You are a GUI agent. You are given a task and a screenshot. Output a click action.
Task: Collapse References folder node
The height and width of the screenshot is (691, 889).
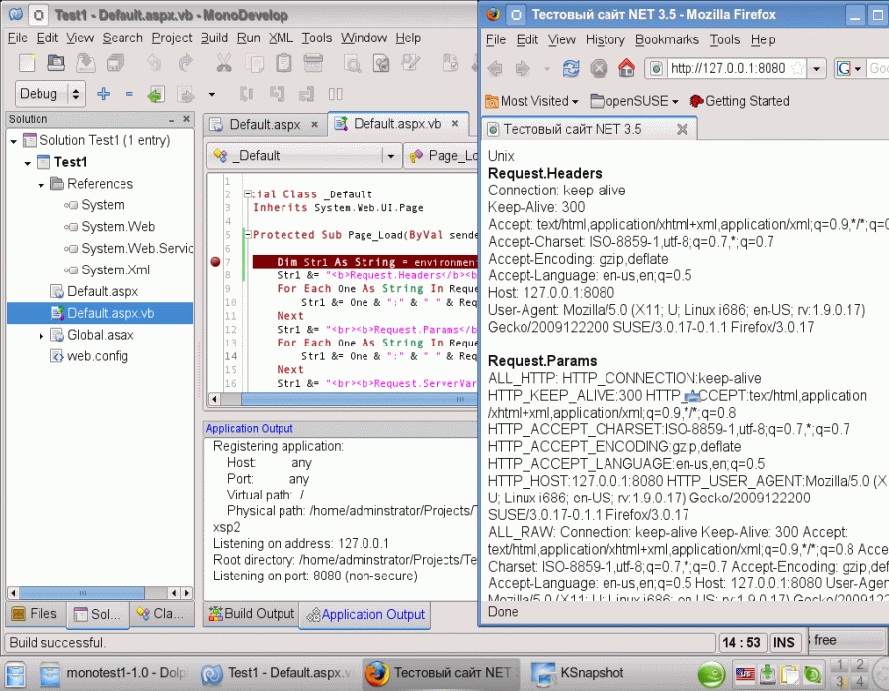click(41, 185)
